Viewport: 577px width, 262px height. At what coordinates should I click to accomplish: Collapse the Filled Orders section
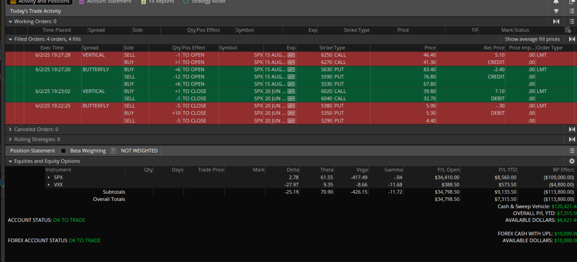10,39
